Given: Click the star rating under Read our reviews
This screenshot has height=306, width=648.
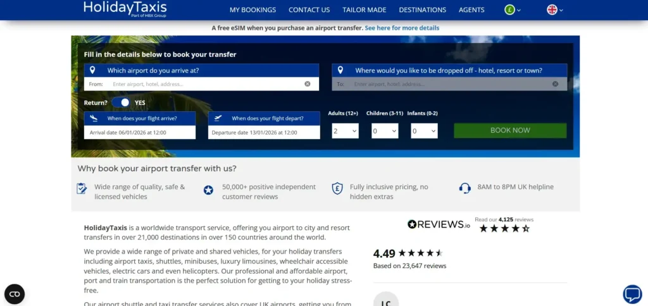Looking at the screenshot, I should [x=504, y=228].
